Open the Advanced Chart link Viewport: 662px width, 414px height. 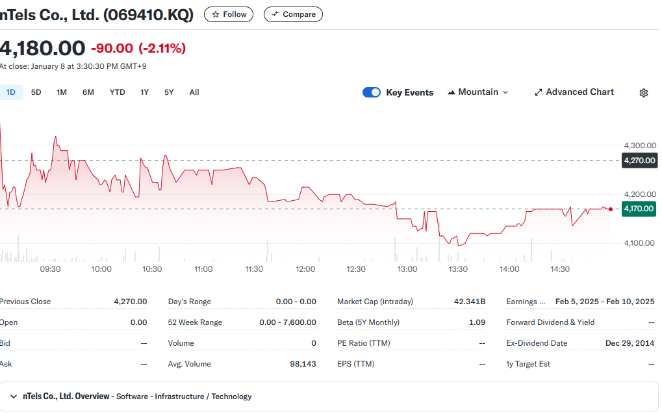(574, 92)
